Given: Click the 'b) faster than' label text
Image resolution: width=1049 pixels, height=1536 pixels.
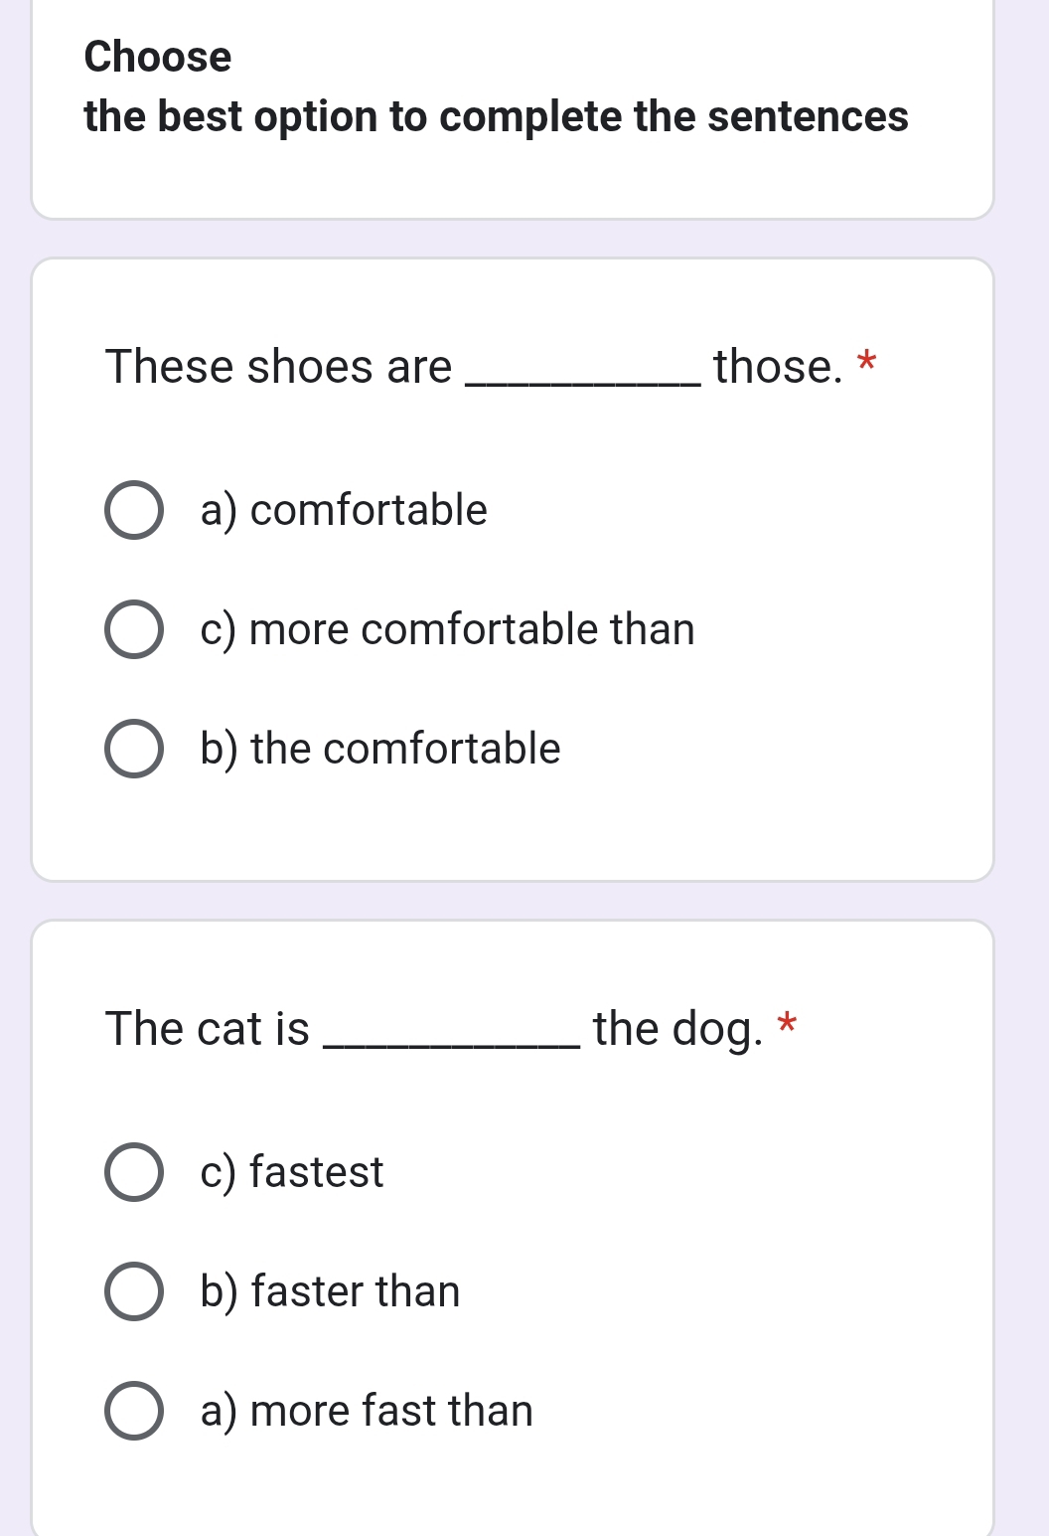Looking at the screenshot, I should (330, 1292).
